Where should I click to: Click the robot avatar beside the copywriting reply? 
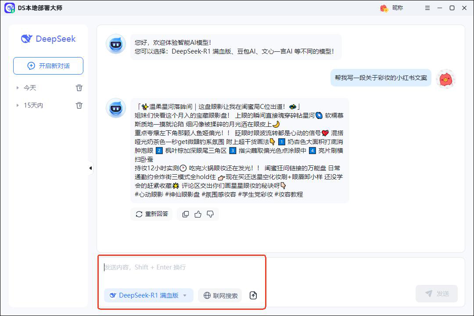coord(116,108)
